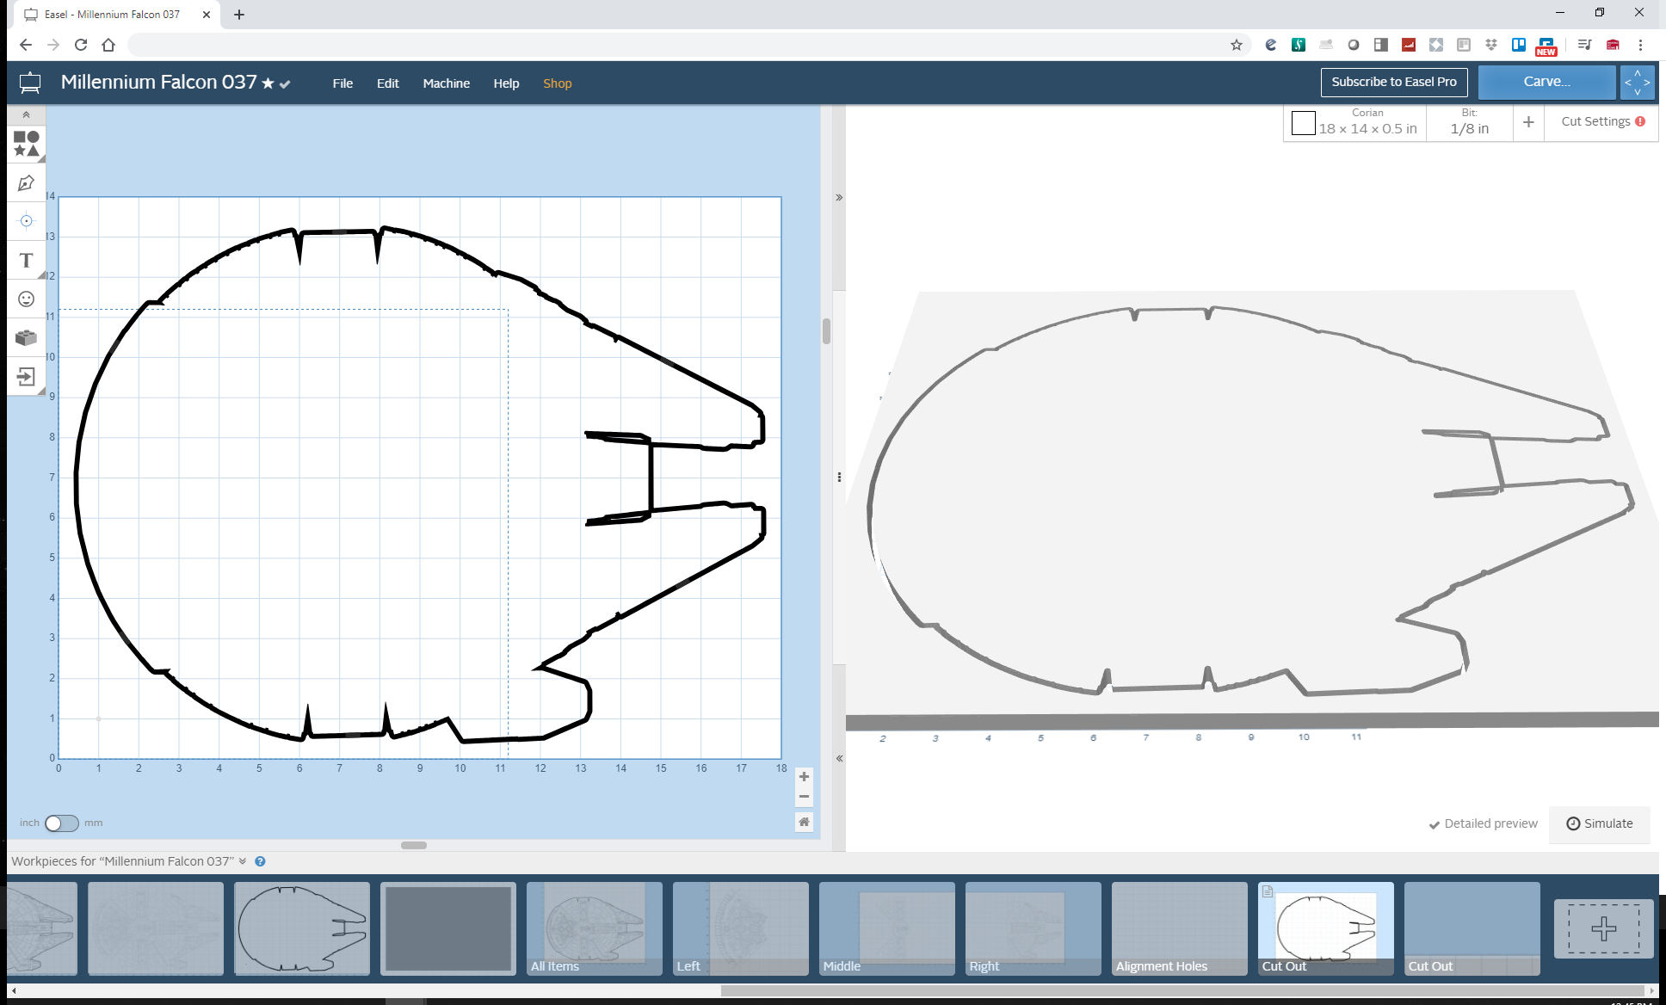Add a new workpiece

1603,928
